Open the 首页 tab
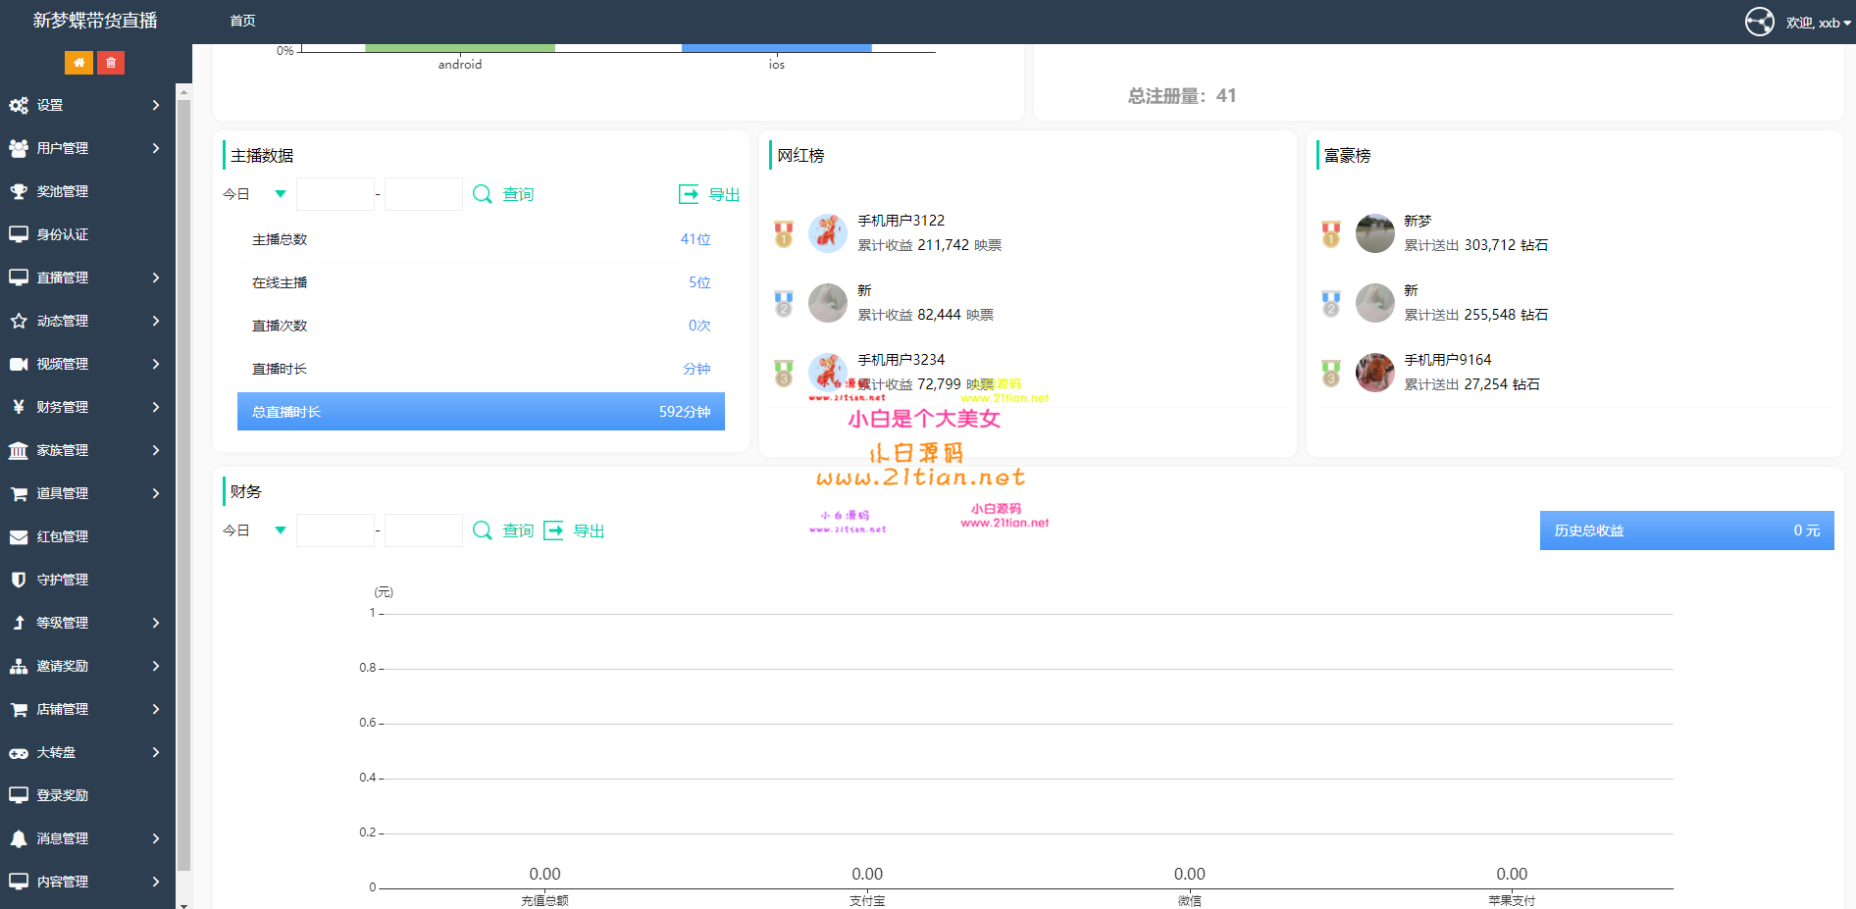The image size is (1856, 909). tap(242, 21)
